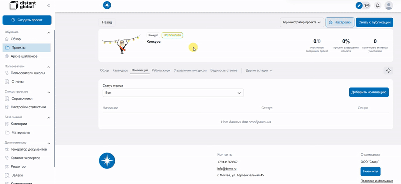This screenshot has height=184, width=401.
Task: Click the Конкурс type badge
Action: pyautogui.click(x=153, y=35)
